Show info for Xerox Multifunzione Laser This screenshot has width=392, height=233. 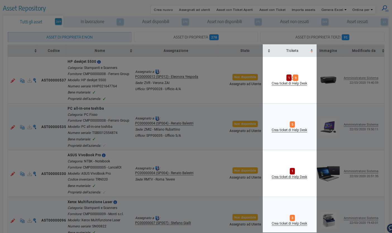pos(115,202)
